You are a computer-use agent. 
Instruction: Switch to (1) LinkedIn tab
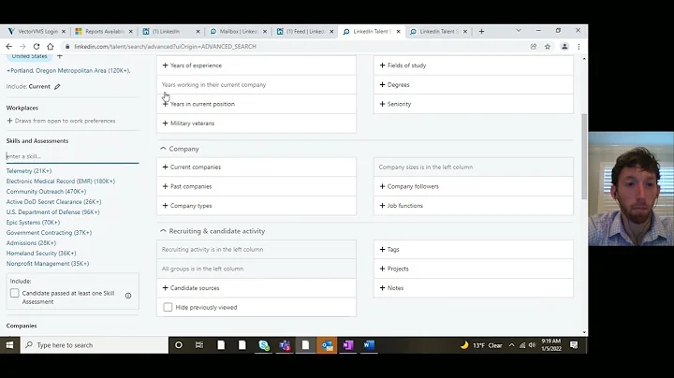click(170, 32)
